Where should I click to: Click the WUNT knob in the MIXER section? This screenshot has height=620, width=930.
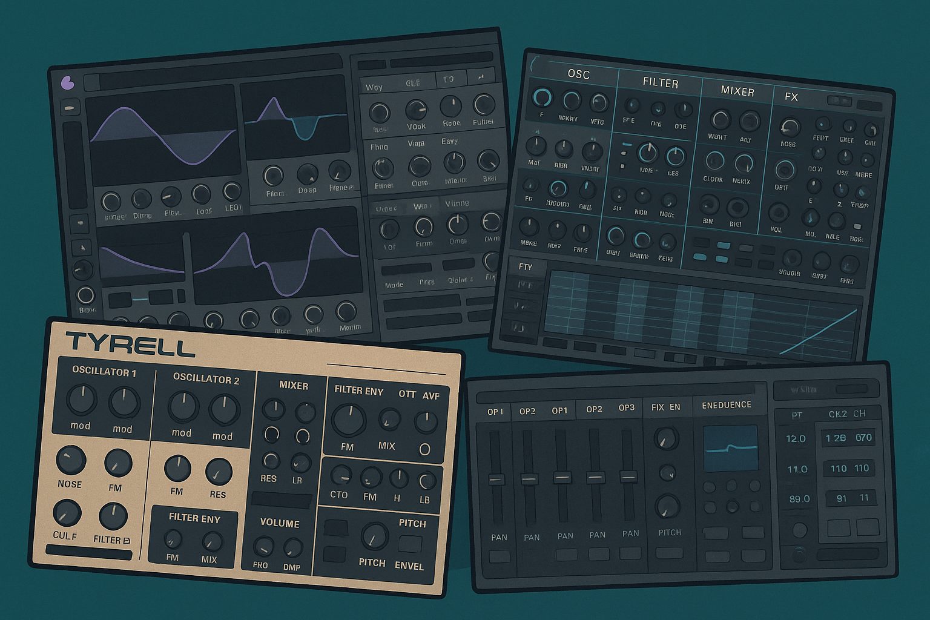tap(719, 119)
